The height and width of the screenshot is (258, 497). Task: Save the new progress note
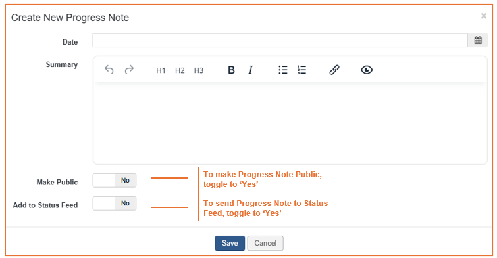pyautogui.click(x=230, y=243)
